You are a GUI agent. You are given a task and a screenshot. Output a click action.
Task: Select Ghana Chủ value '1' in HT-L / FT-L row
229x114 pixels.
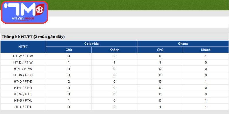point(160,107)
